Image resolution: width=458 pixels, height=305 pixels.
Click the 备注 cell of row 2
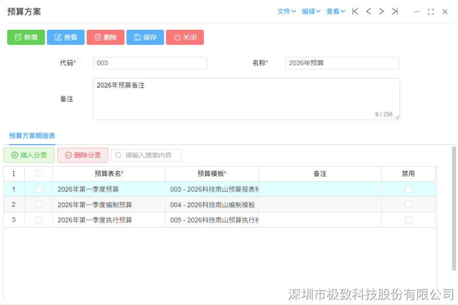(x=320, y=205)
